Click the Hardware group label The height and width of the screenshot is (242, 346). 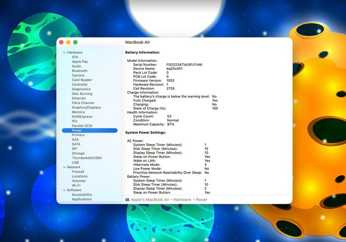click(75, 53)
